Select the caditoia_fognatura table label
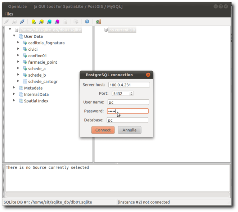 46,43
